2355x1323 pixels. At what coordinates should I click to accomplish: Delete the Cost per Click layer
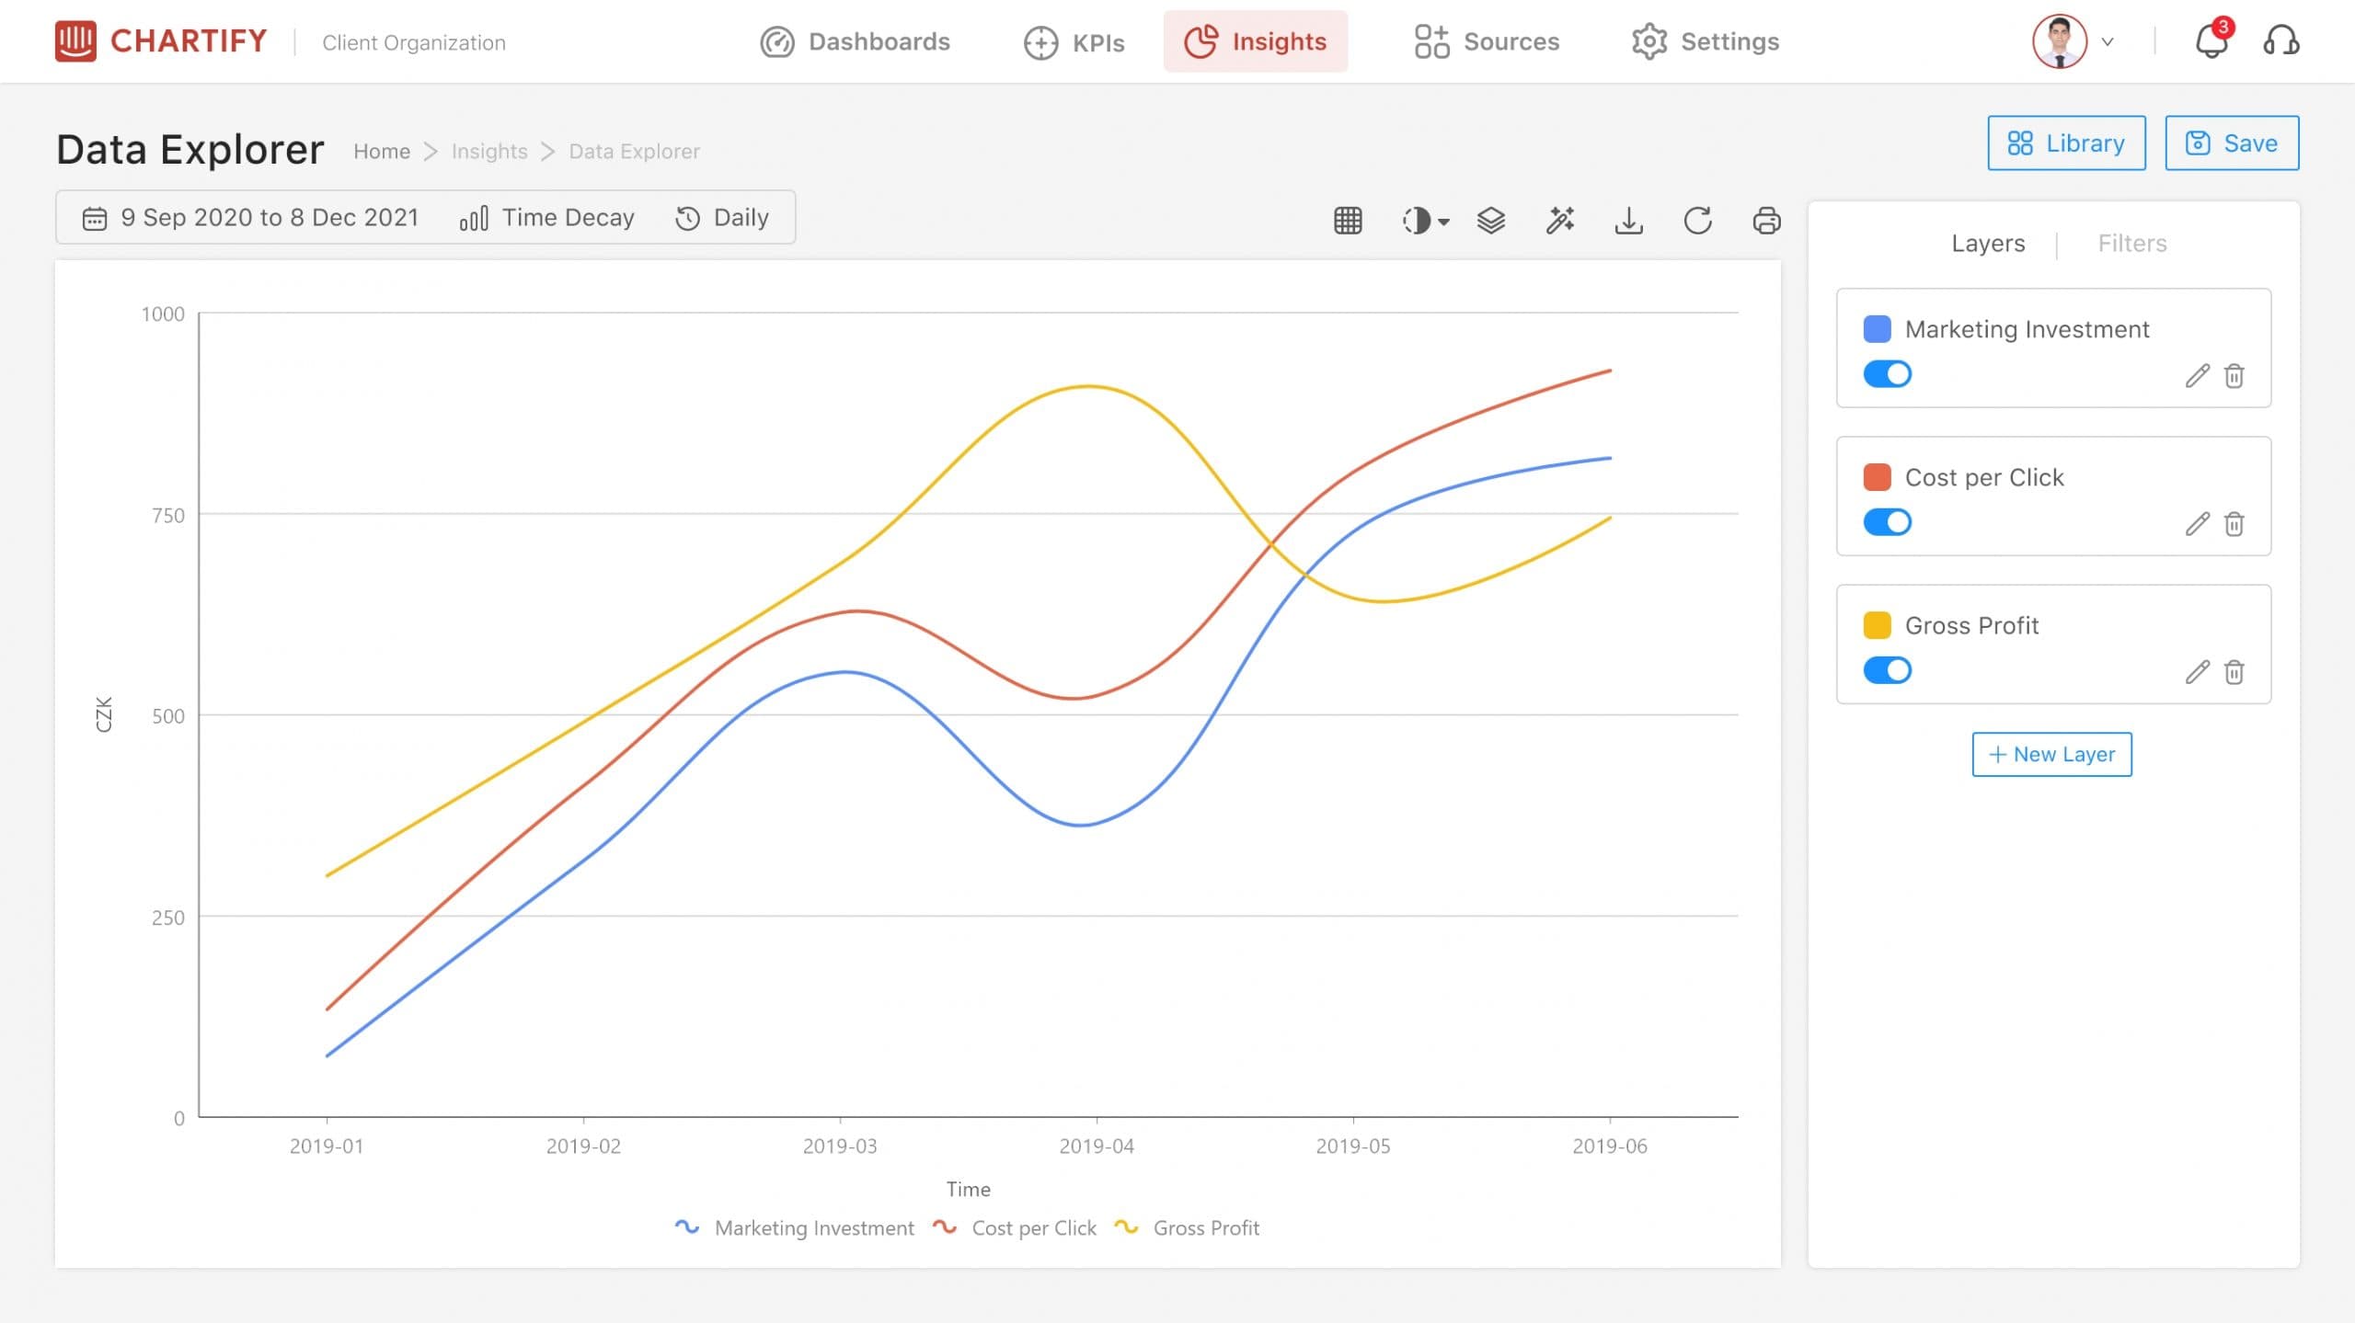click(x=2234, y=524)
